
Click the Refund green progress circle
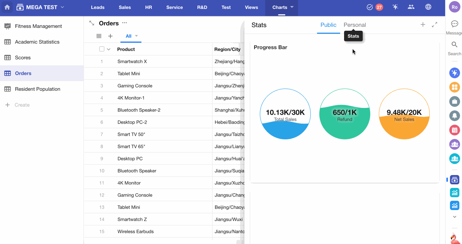pos(344,114)
